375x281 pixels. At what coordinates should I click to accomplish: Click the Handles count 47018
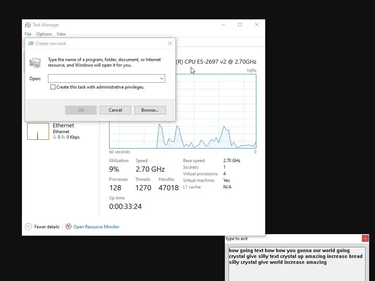pyautogui.click(x=168, y=188)
